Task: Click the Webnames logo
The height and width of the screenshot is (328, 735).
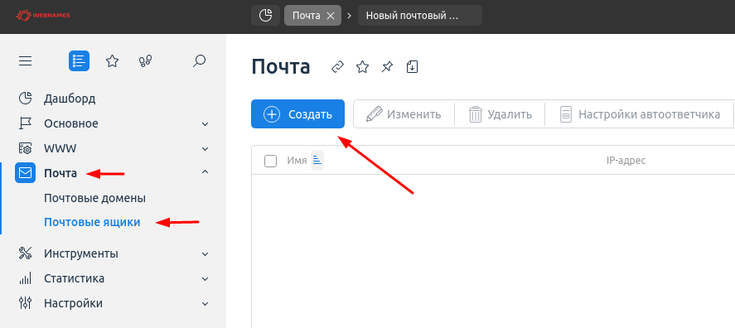Action: click(x=43, y=16)
